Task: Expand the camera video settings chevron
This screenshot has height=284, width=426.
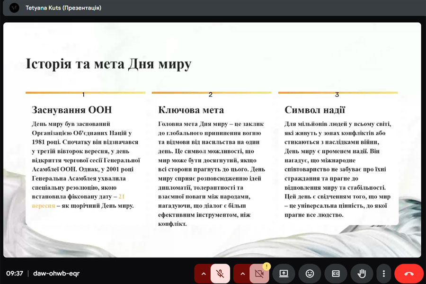Action: [x=242, y=274]
